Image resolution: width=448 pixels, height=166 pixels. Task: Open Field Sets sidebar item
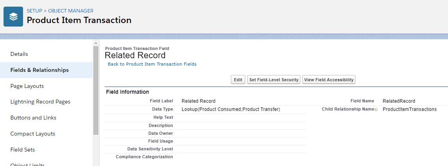23,150
